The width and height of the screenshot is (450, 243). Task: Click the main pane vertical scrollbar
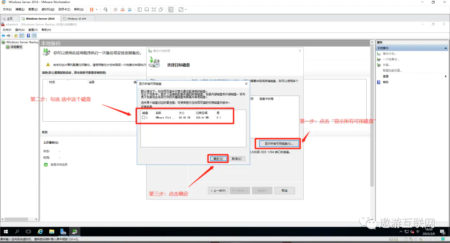pos(372,115)
